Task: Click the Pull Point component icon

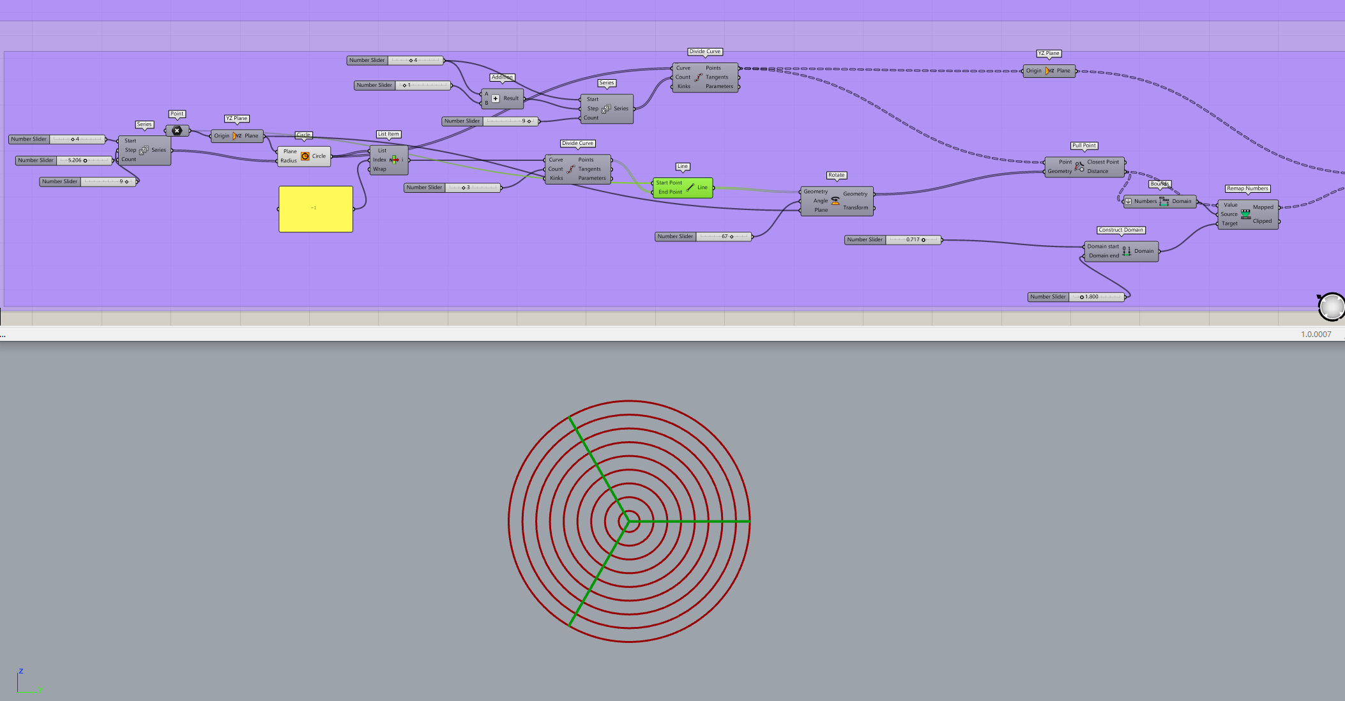Action: click(x=1079, y=167)
